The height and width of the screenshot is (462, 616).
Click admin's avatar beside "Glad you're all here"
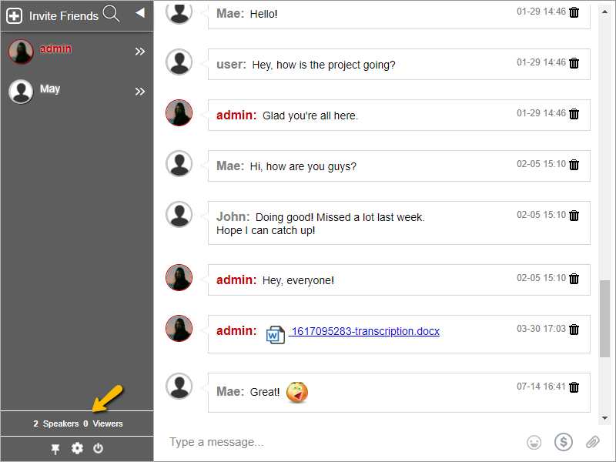[x=179, y=112]
